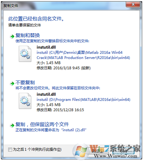Choose 复制，但保留这两个文件 option
The width and height of the screenshot is (143, 161).
42,125
